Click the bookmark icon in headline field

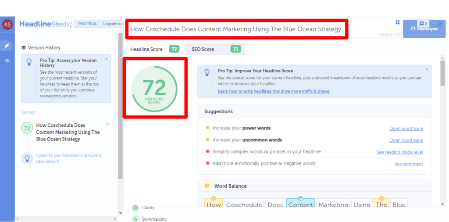(x=397, y=22)
